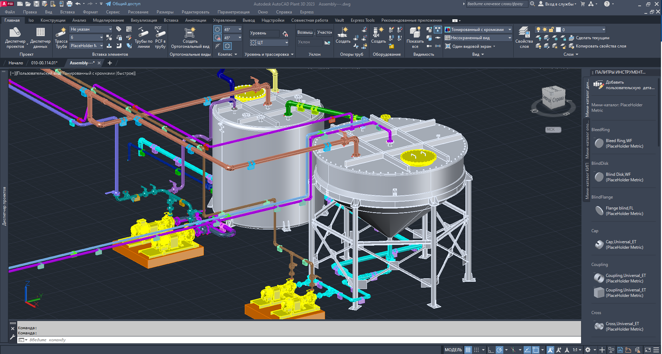Click the Undo arrow icon
This screenshot has height=354, width=662.
pyautogui.click(x=78, y=4)
